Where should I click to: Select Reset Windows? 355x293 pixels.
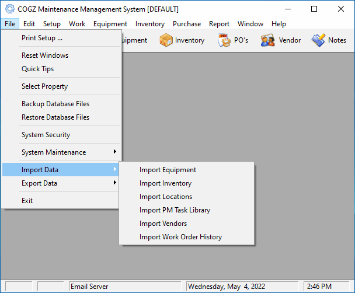(61, 55)
